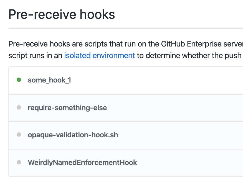
Task: Click the divider line under the heading
Action: click(125, 29)
